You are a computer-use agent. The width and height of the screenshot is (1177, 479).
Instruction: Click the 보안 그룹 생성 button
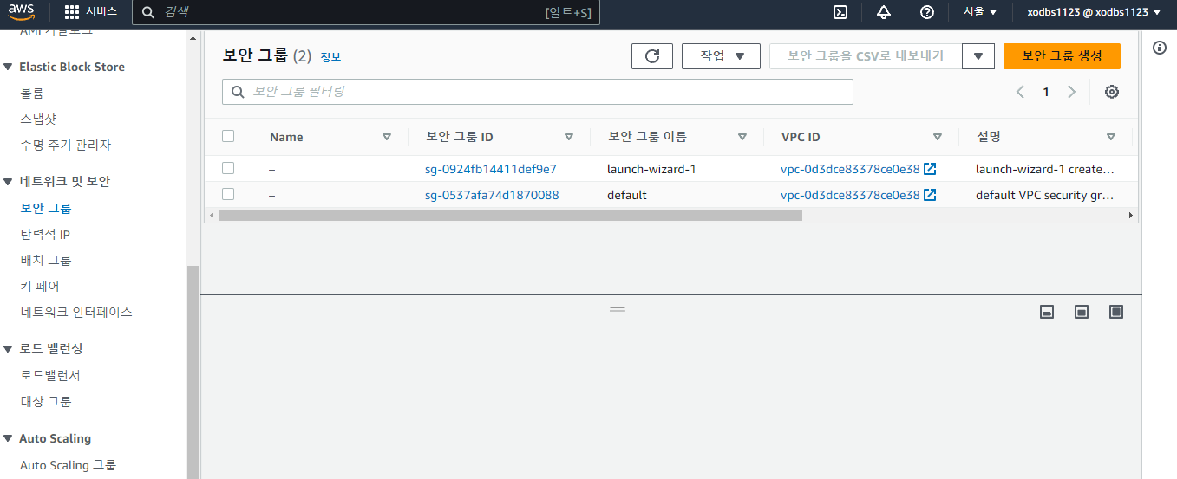coord(1062,56)
